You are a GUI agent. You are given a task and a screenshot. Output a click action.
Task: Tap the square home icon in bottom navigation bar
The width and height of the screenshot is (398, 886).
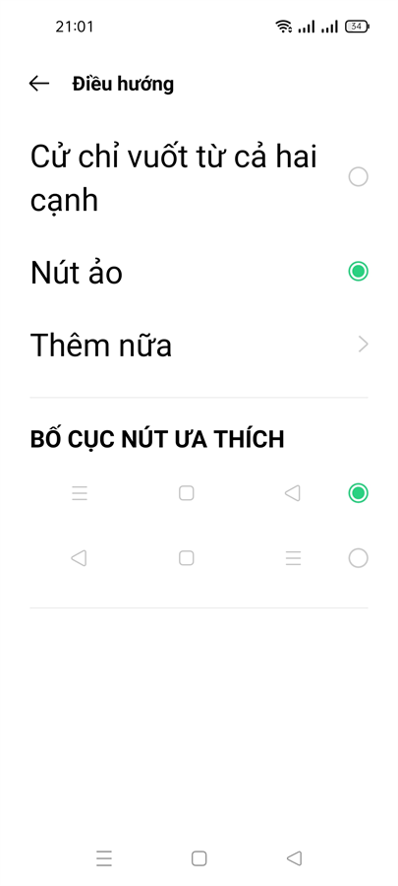click(x=199, y=858)
